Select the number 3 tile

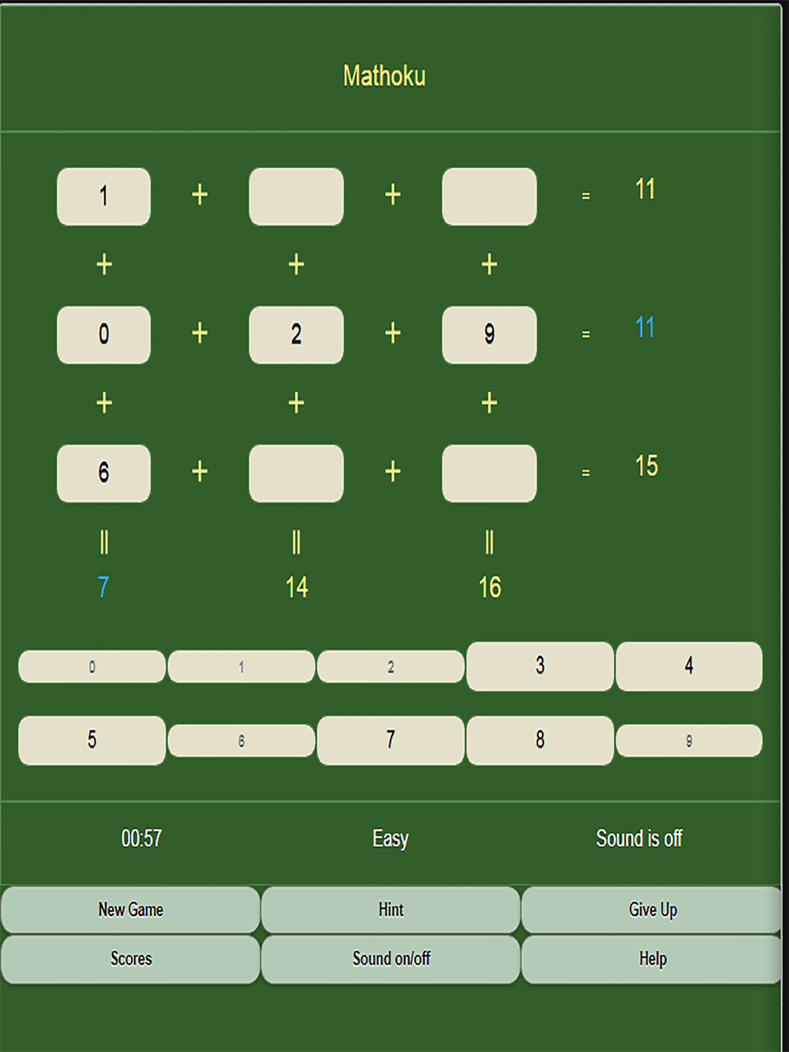point(540,666)
